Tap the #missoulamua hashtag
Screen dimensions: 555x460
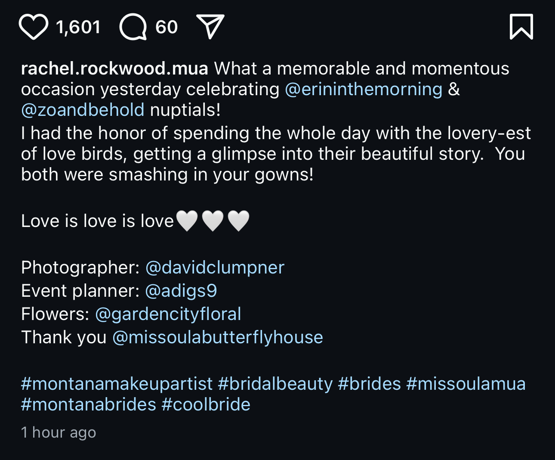pos(466,384)
